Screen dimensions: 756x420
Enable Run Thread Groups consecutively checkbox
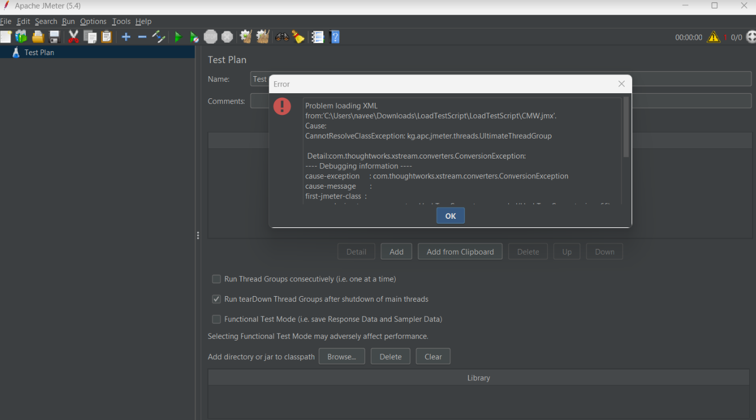coord(217,279)
